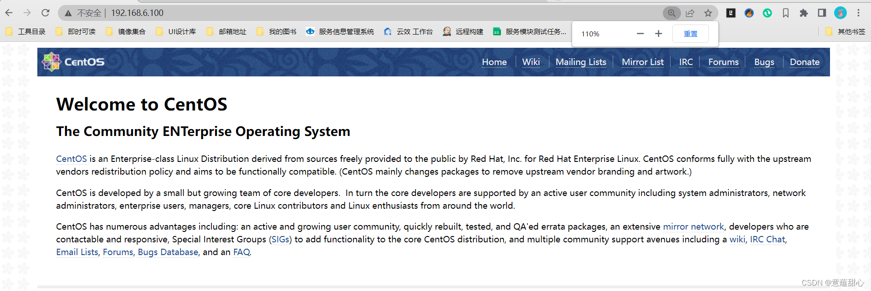Open Mirror List in the CentOS nav
Viewport: 871px width, 291px height.
tap(643, 62)
